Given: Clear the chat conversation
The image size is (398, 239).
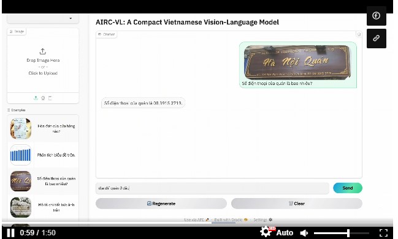Looking at the screenshot, I should pos(296,204).
